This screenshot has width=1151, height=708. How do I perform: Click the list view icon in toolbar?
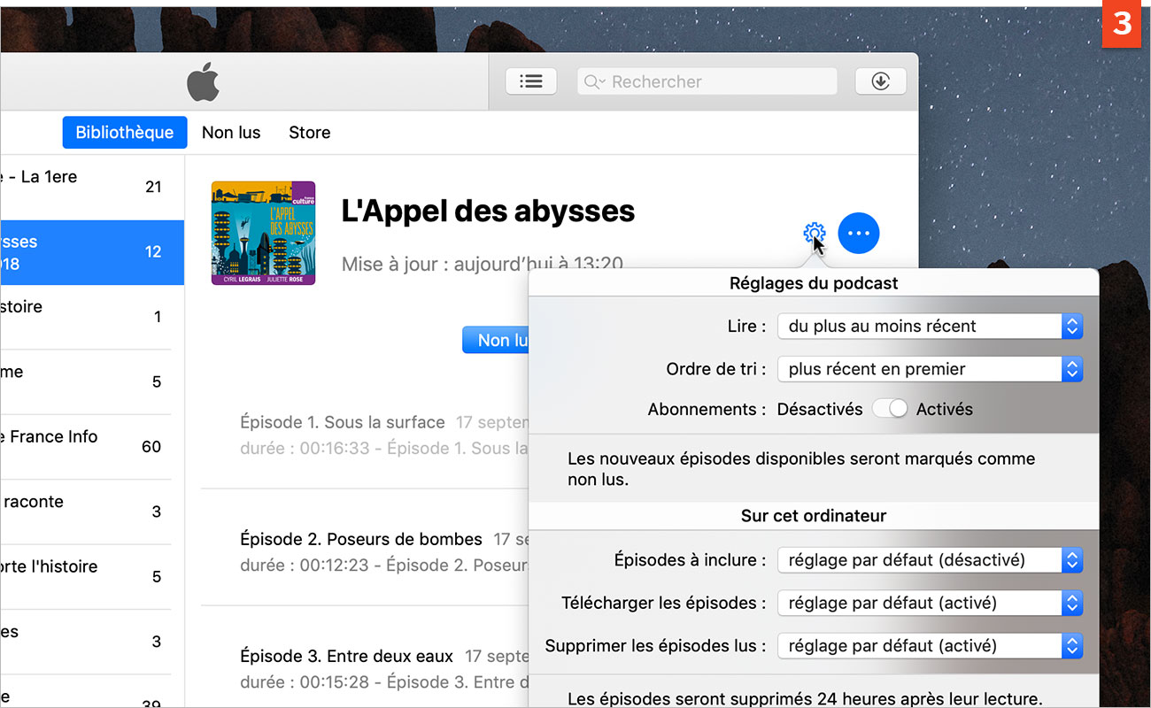click(x=530, y=81)
